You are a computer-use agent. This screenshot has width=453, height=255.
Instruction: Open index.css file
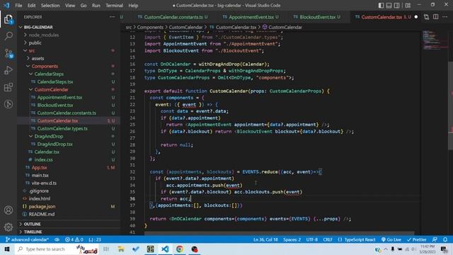43,159
